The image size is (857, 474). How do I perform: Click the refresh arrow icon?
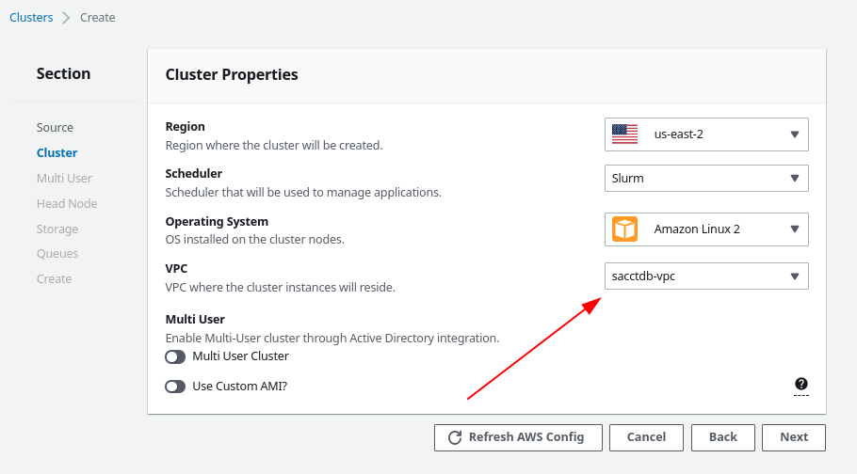coord(455,437)
